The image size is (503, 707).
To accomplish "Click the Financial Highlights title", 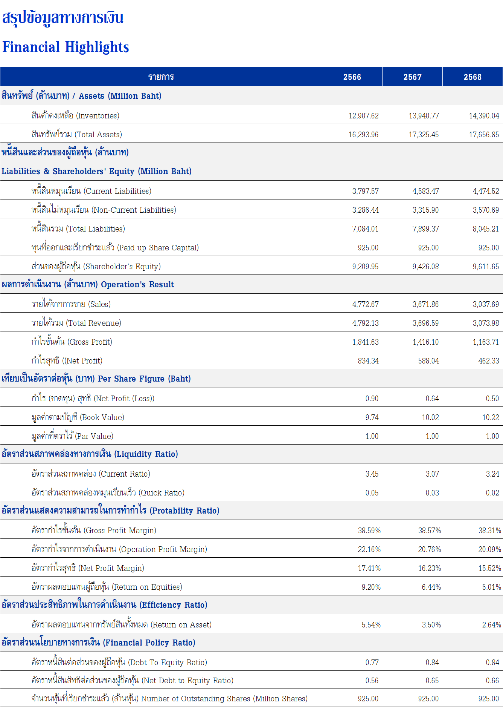I will pos(66,47).
